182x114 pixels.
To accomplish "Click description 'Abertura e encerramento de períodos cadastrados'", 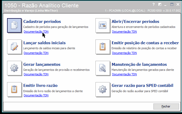I will click(x=143, y=27).
